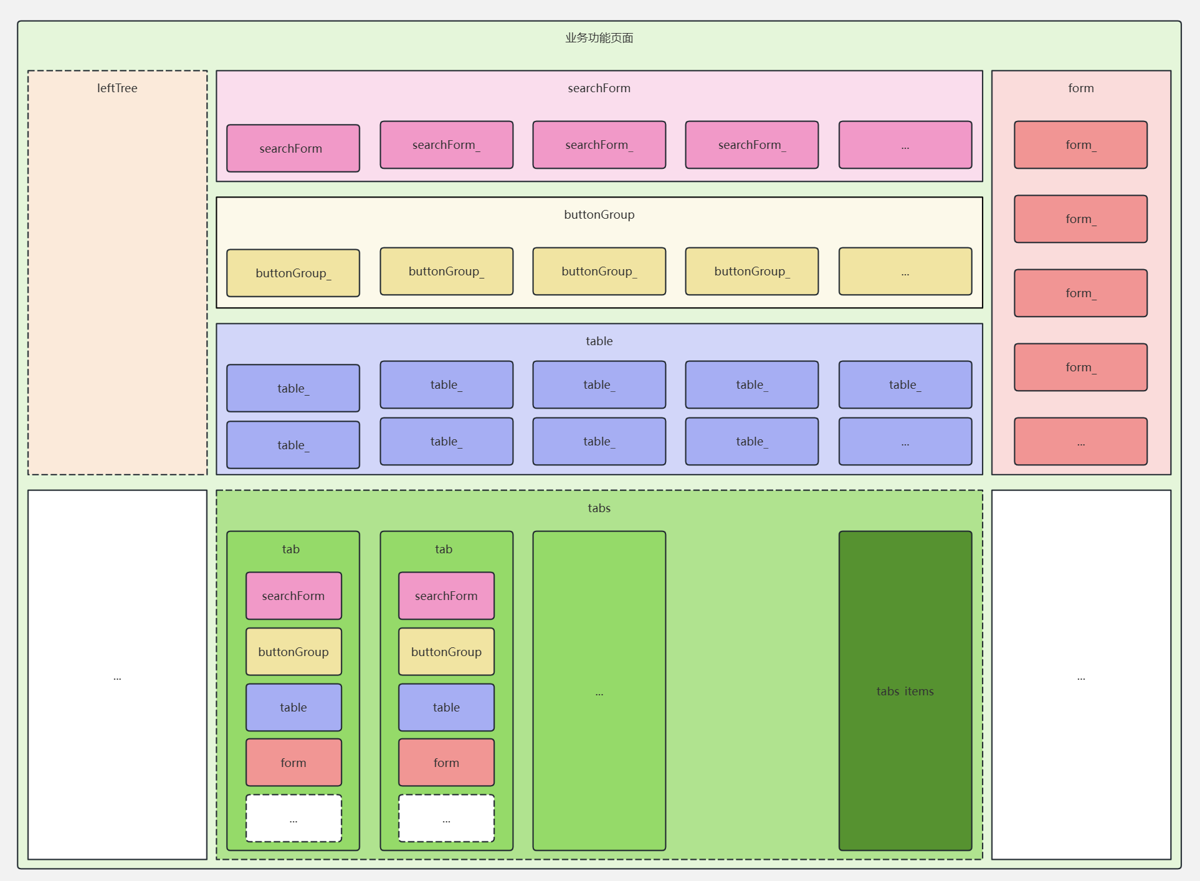Viewport: 1200px width, 881px height.
Task: Click dashed ellipsis box in second tab
Action: point(446,818)
